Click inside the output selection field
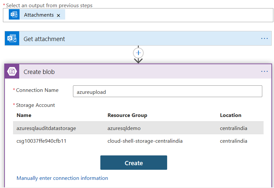The image size is (274, 188). (x=163, y=15)
